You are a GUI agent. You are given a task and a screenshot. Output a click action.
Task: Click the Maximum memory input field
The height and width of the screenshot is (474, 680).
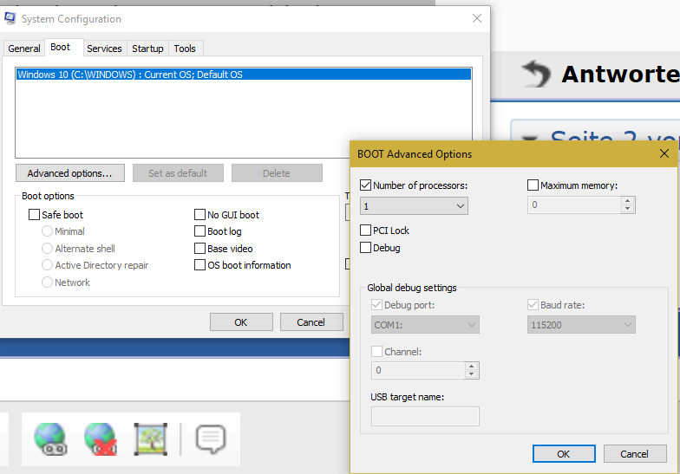point(574,205)
